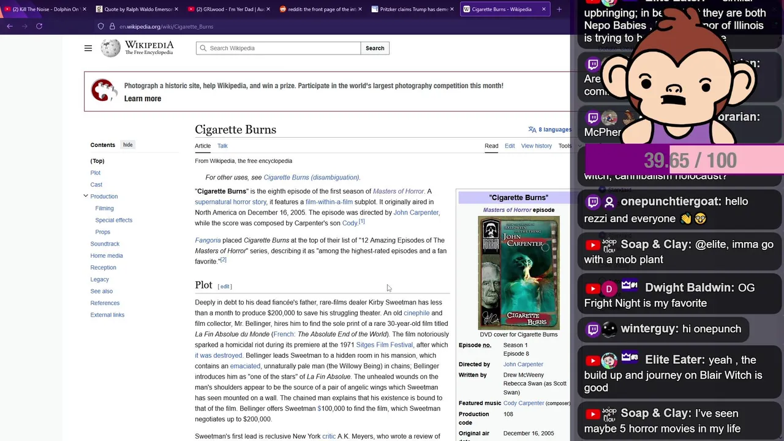Go to References in contents sidebar
Image resolution: width=784 pixels, height=441 pixels.
105,303
